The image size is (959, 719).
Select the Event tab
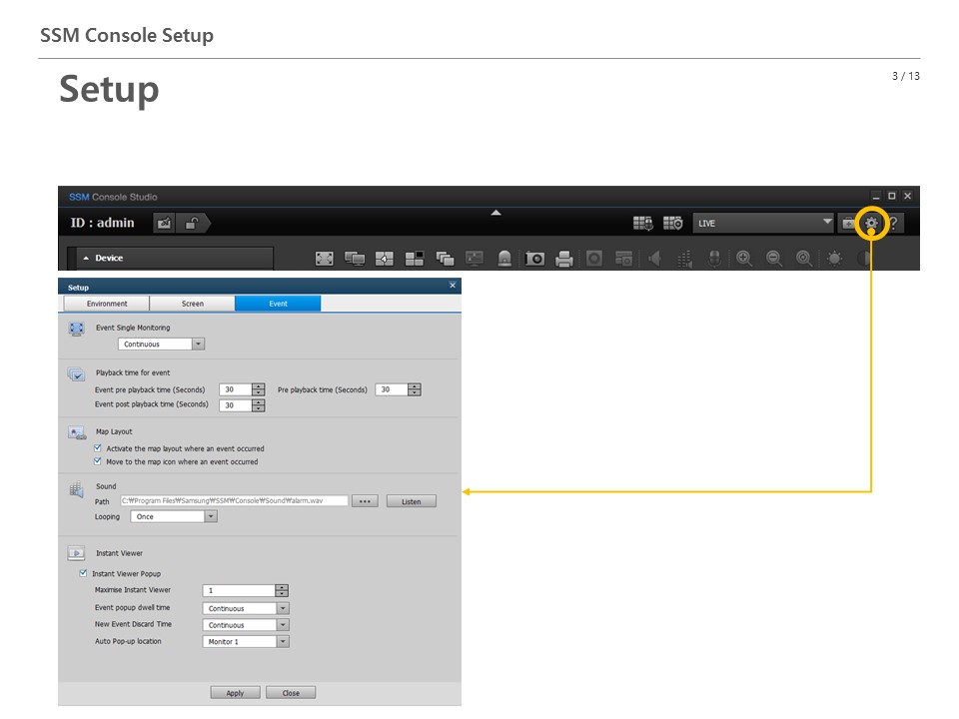click(x=278, y=304)
